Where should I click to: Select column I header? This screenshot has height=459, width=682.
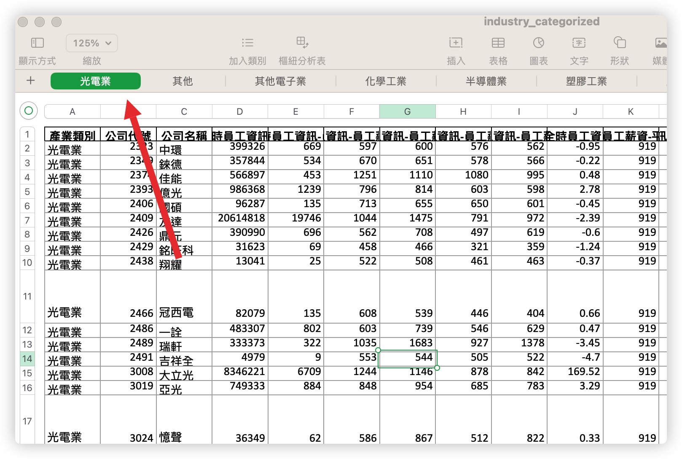pyautogui.click(x=519, y=112)
